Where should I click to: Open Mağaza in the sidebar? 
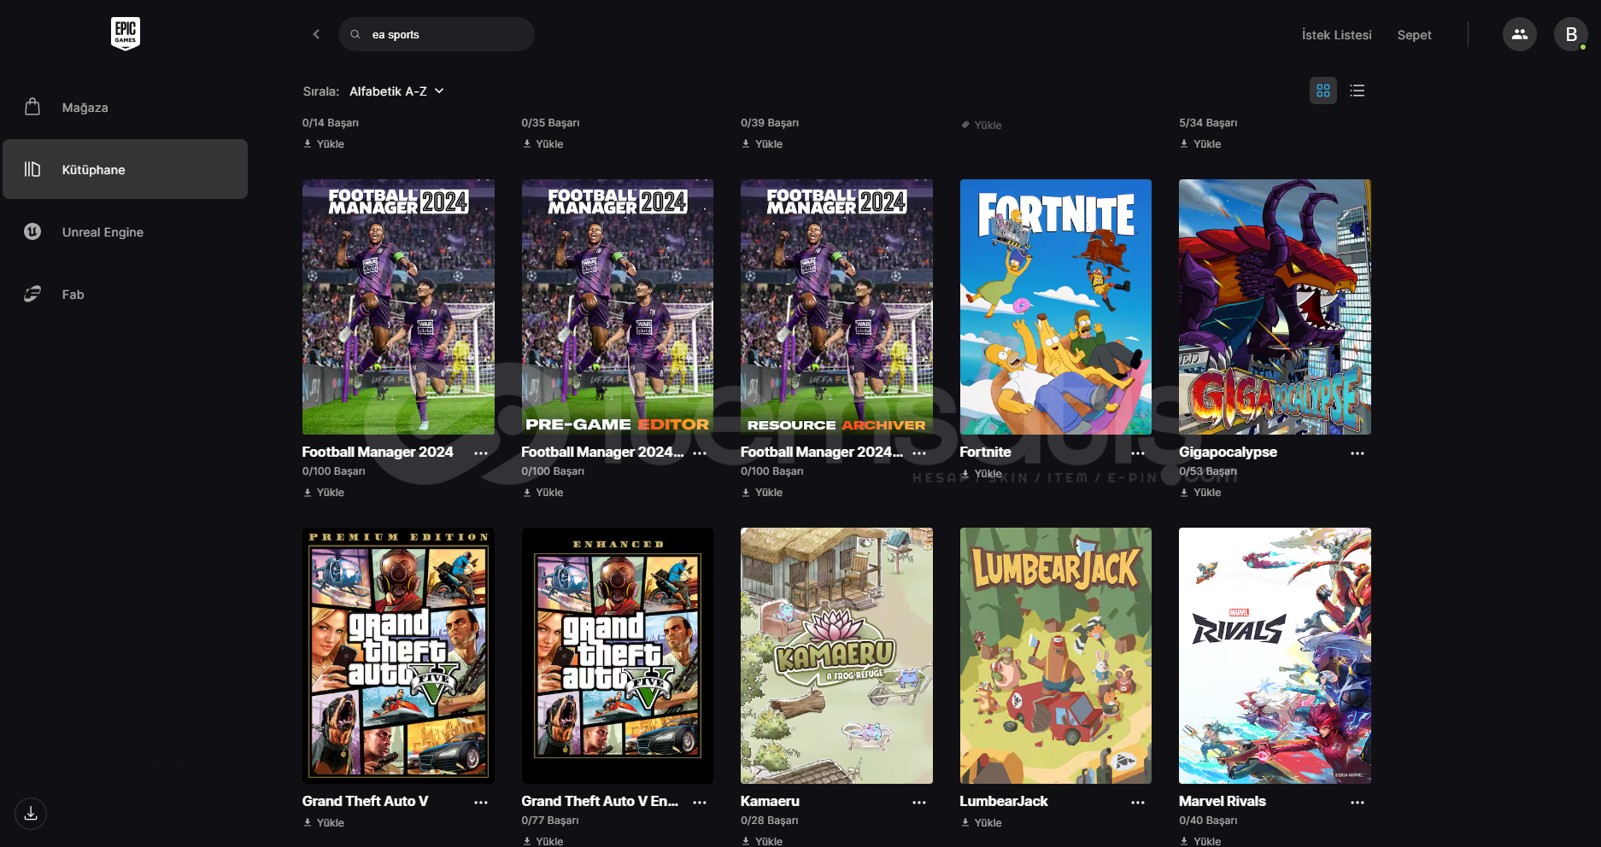(126, 108)
